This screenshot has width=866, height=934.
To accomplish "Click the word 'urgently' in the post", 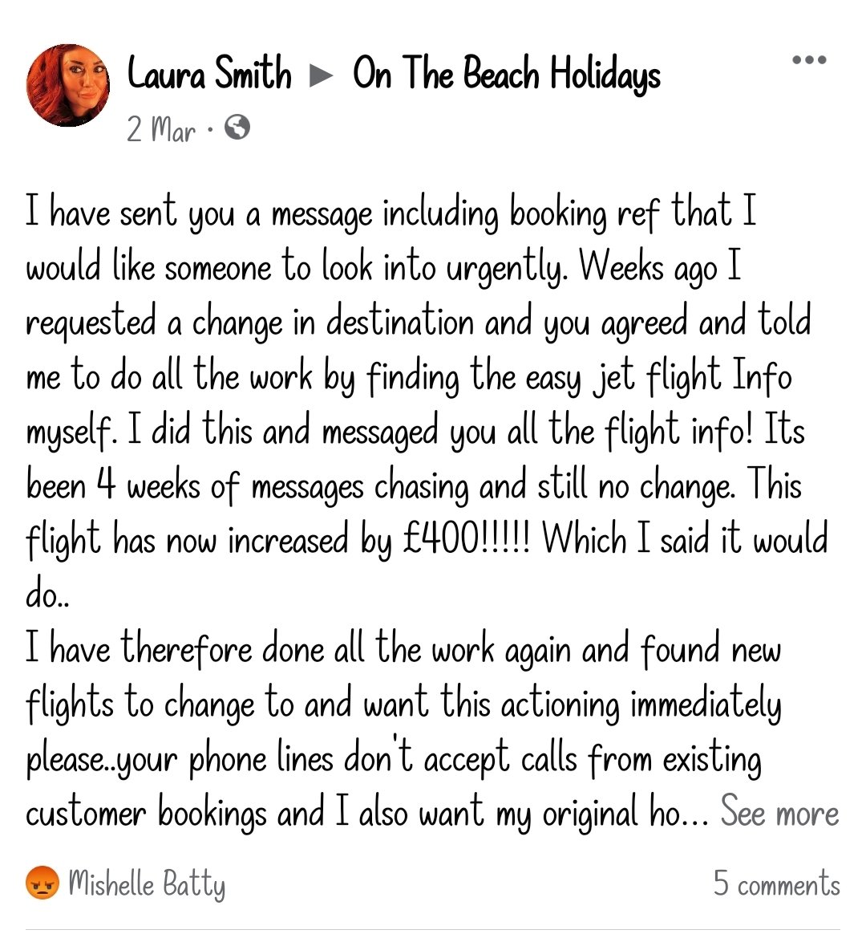I will [x=507, y=269].
